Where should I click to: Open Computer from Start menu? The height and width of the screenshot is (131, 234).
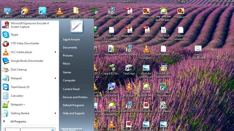[x=69, y=80]
